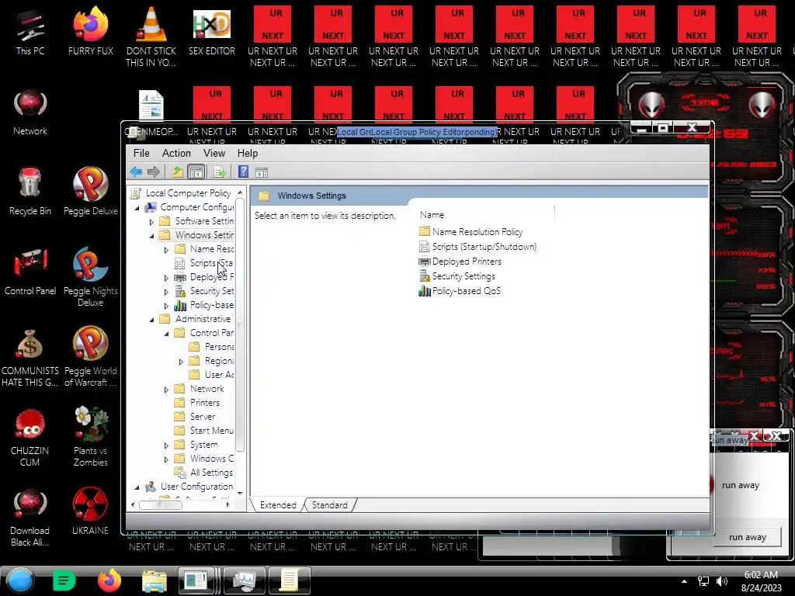Open the Network desktop icon
Viewport: 795px width, 596px height.
(x=30, y=113)
